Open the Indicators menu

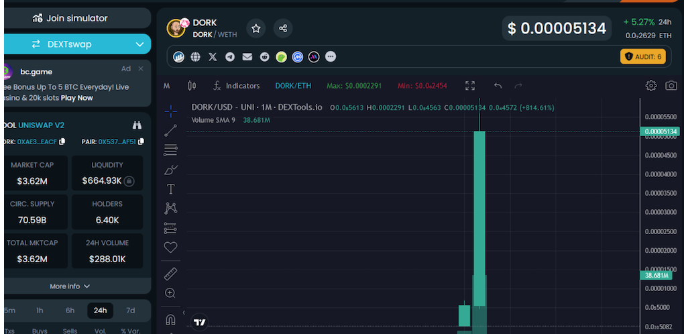click(x=237, y=86)
